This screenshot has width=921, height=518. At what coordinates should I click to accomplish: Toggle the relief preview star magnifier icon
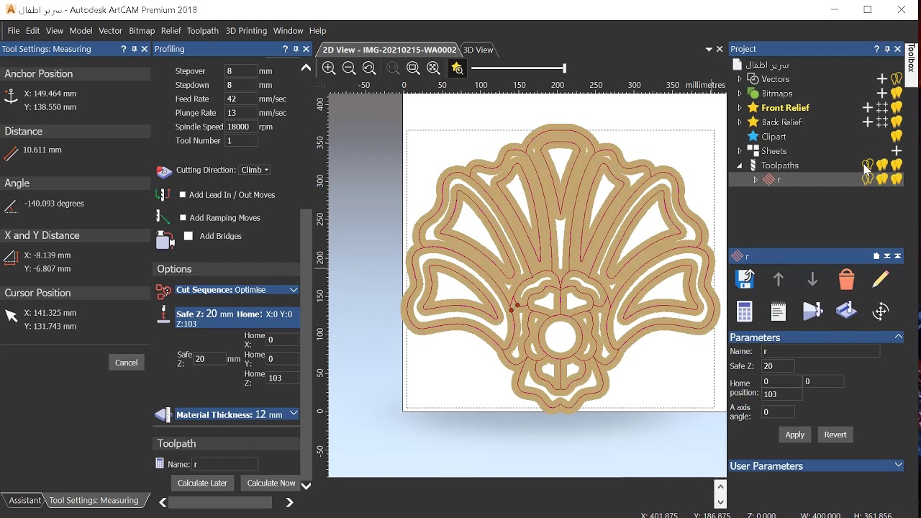pos(457,68)
